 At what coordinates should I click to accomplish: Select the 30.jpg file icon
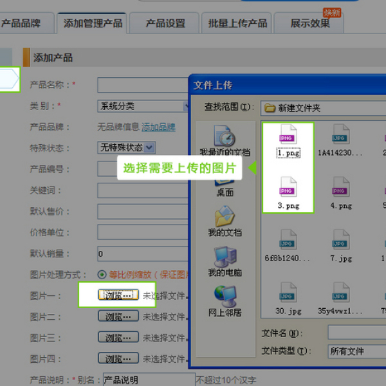(x=288, y=293)
